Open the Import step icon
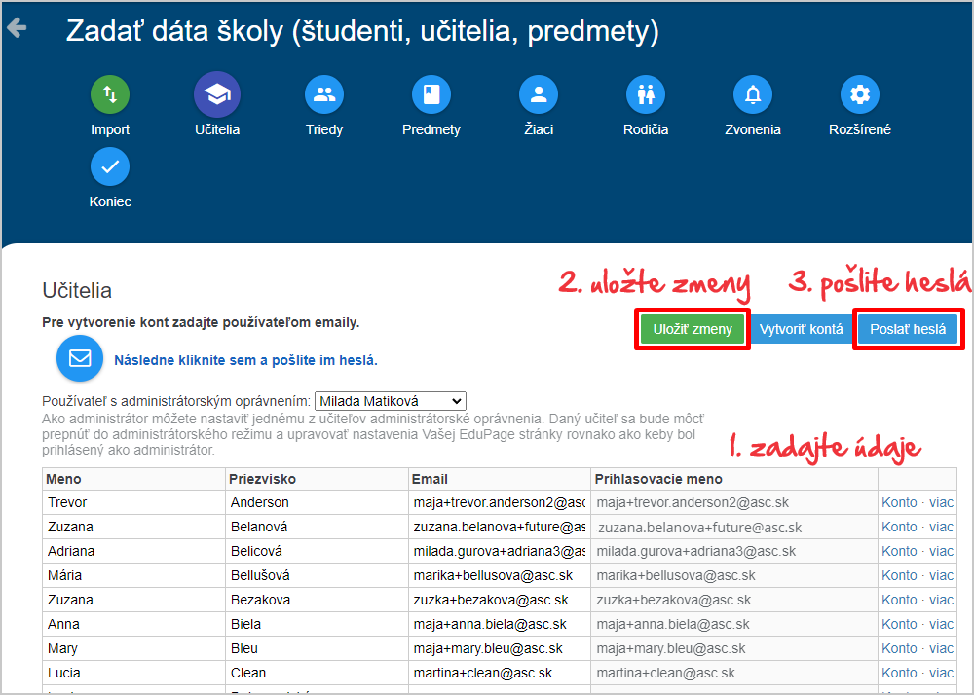This screenshot has width=974, height=695. pyautogui.click(x=110, y=94)
